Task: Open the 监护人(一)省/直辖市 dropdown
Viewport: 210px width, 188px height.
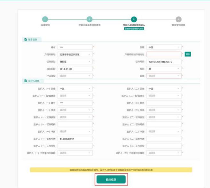Action: pyautogui.click(x=75, y=96)
